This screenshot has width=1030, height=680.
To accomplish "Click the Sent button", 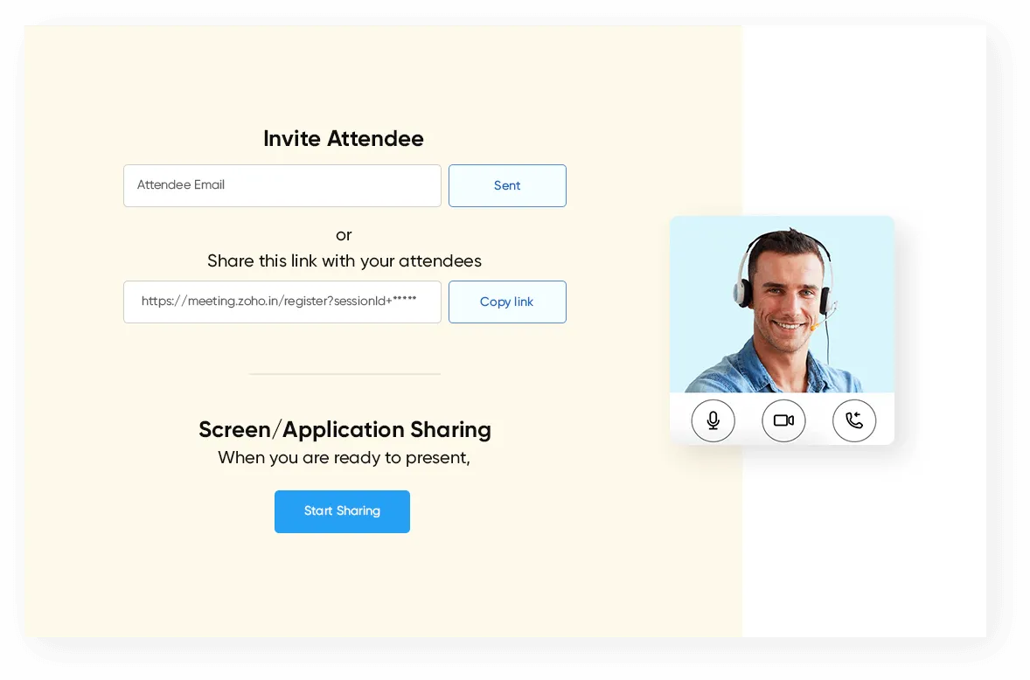I will [507, 186].
